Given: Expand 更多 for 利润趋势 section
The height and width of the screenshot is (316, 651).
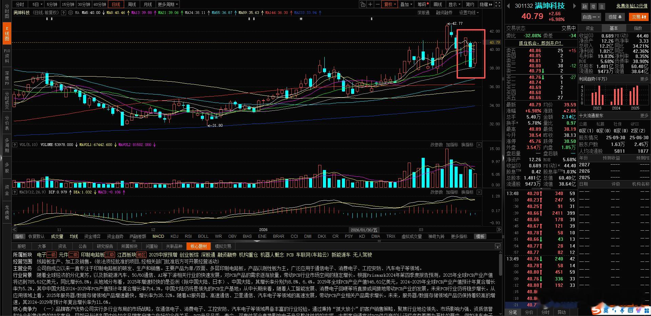Looking at the screenshot, I should pyautogui.click(x=644, y=79).
